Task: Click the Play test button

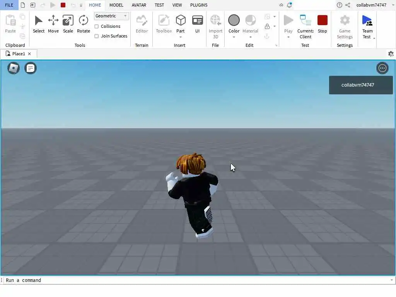Action: click(288, 24)
